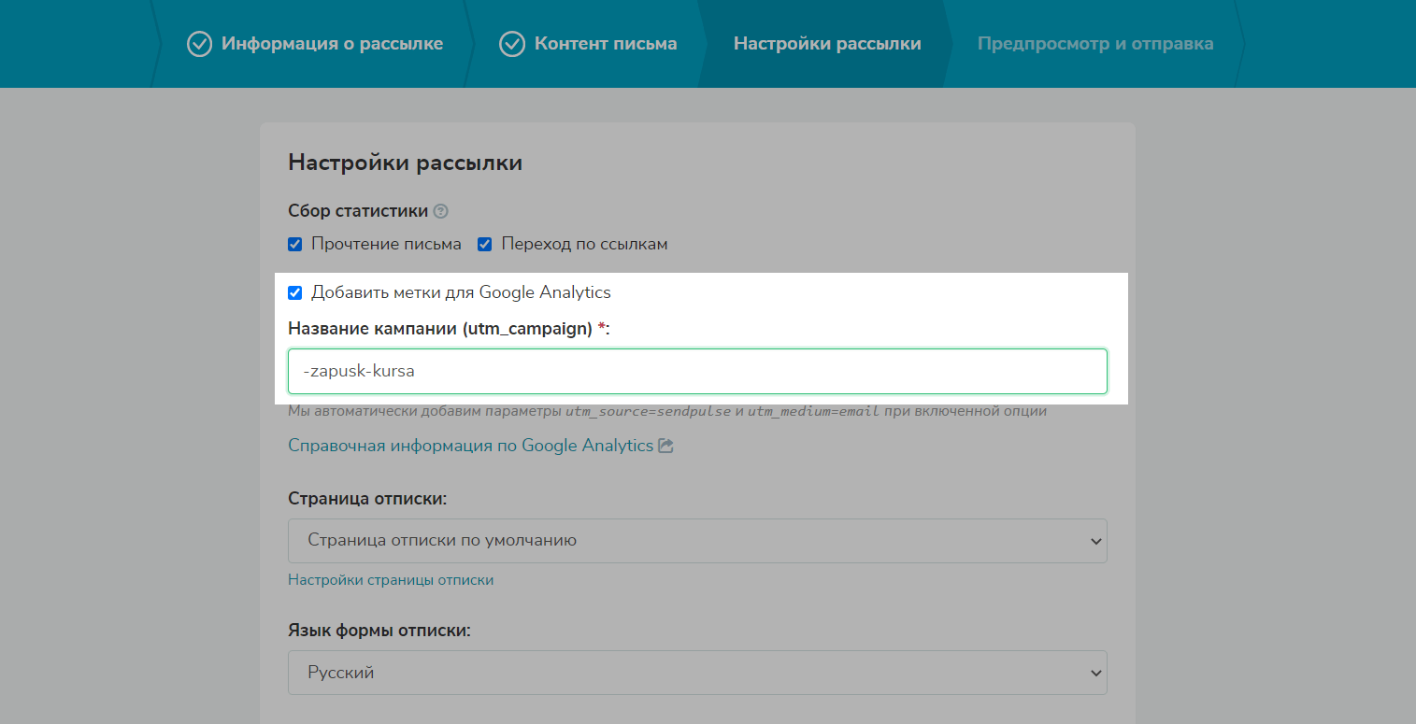Go to the Предпросмотр и отправка step
The image size is (1416, 724).
pyautogui.click(x=1095, y=44)
